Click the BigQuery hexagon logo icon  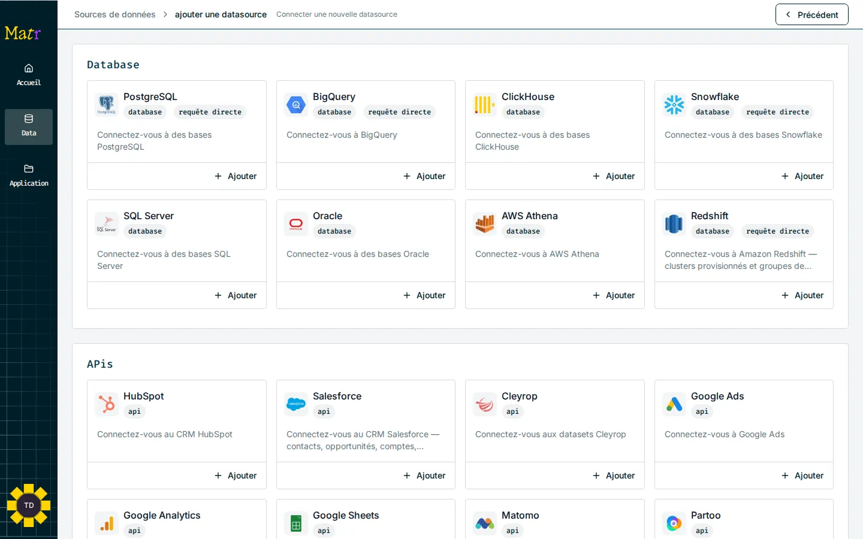click(x=296, y=105)
